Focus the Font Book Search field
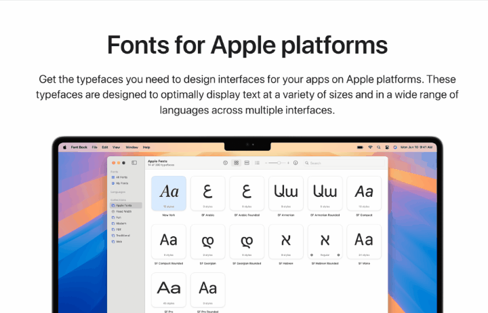488x313 pixels. 344,163
